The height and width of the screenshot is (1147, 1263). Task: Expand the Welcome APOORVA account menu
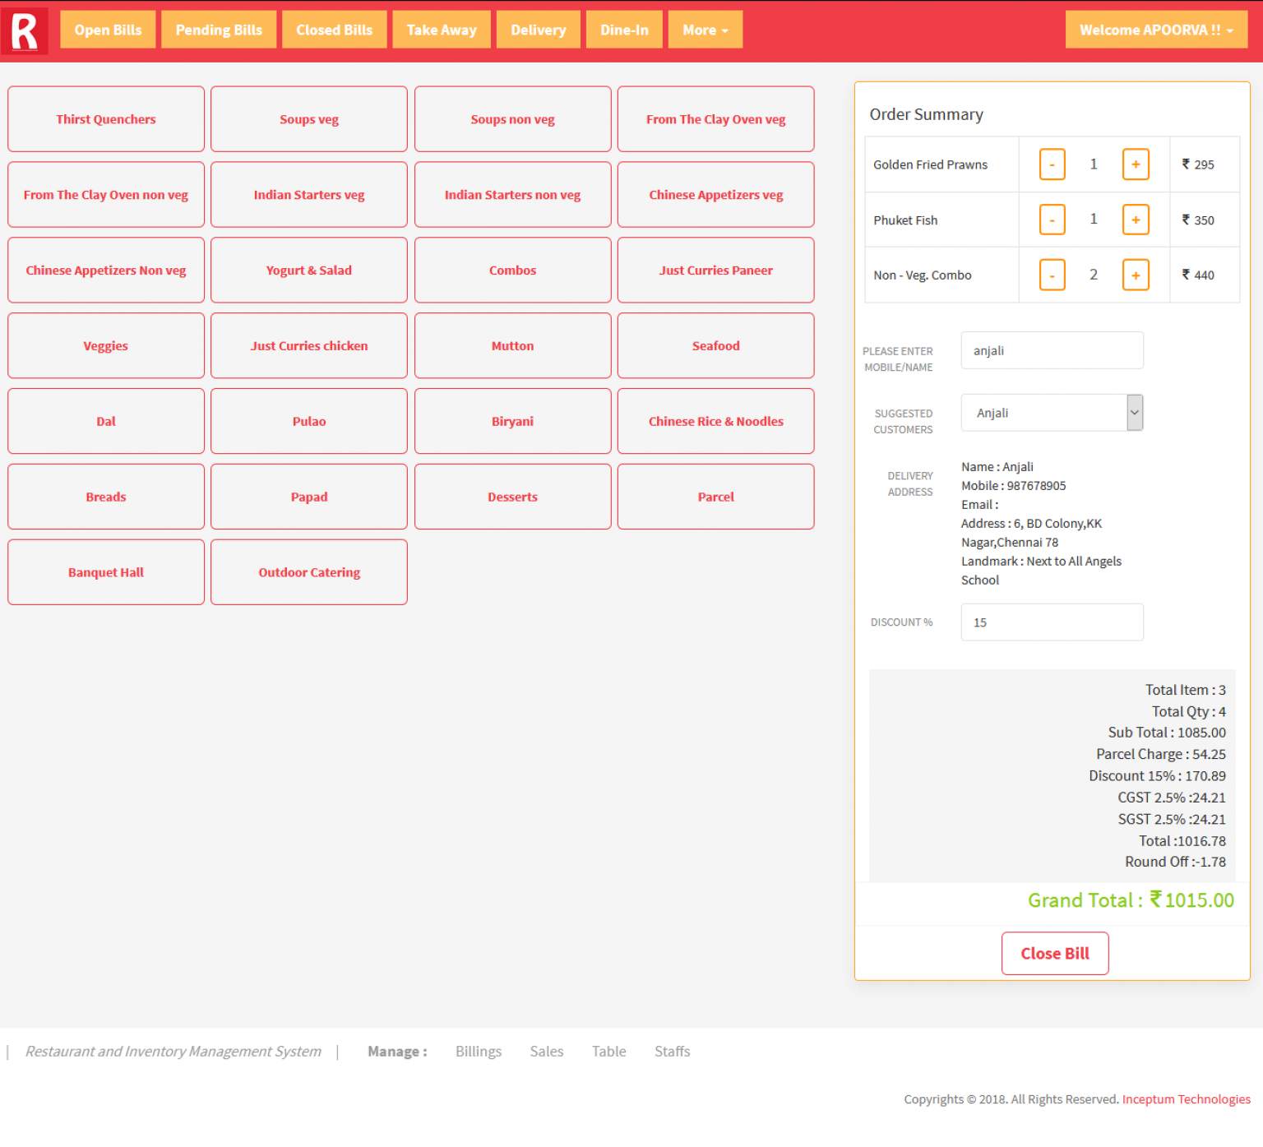tap(1154, 29)
